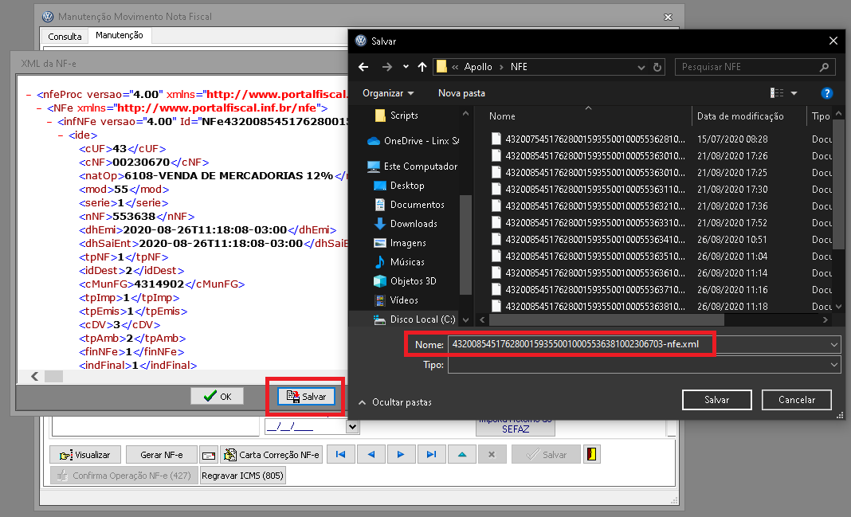Go up one folder level in the Salvar dialog
Image resolution: width=851 pixels, height=517 pixels.
[x=422, y=67]
